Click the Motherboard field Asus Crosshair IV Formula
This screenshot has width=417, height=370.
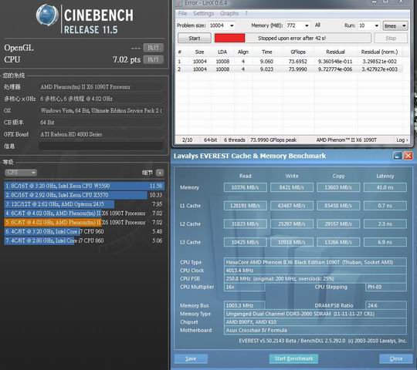[x=315, y=330]
